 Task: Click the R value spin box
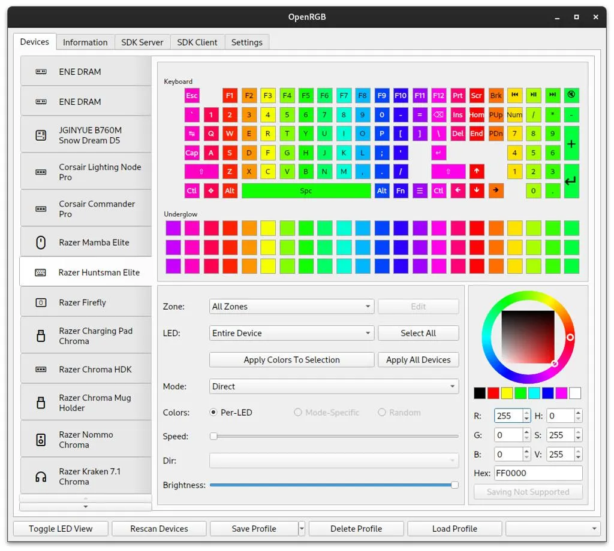(512, 416)
